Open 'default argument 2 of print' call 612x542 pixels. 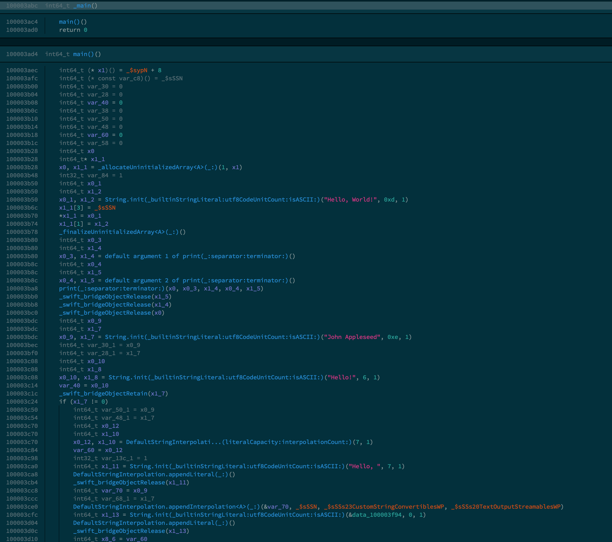click(197, 281)
